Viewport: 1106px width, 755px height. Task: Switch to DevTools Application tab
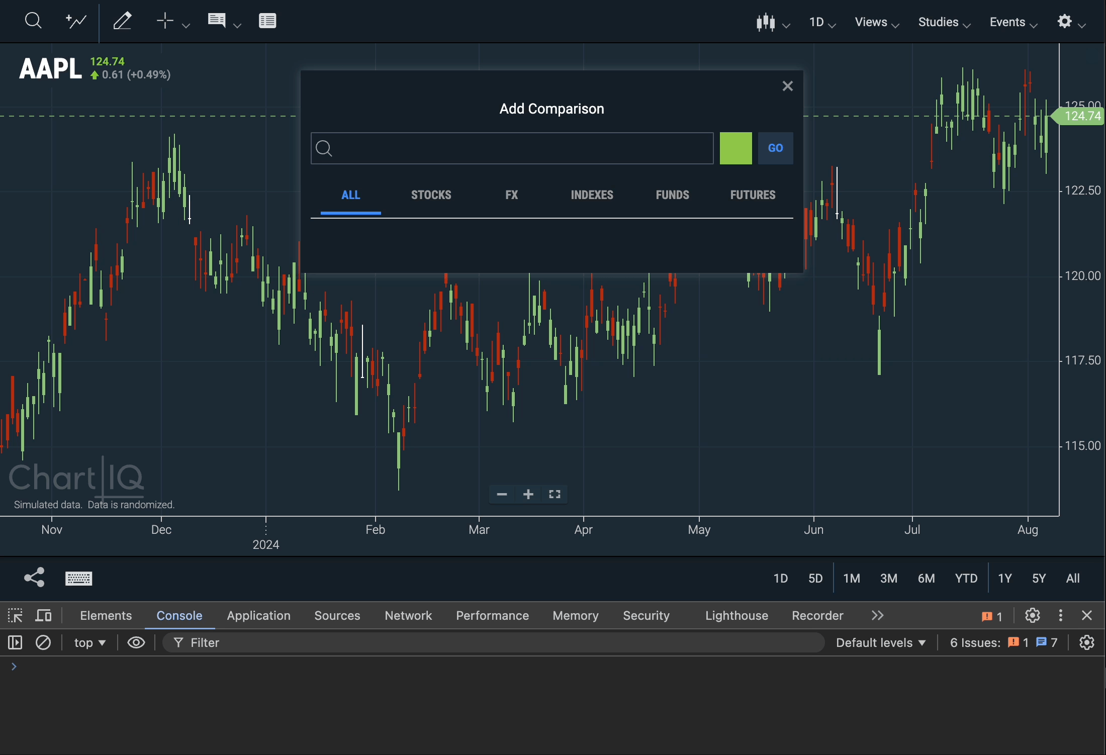coord(259,616)
